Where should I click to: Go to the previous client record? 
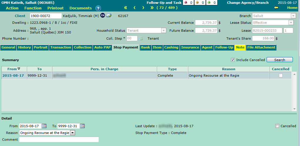[134, 8]
